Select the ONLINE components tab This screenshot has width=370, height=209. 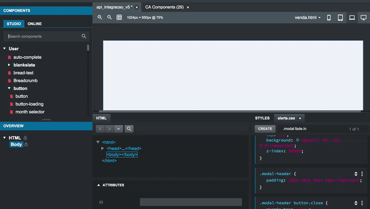[35, 24]
